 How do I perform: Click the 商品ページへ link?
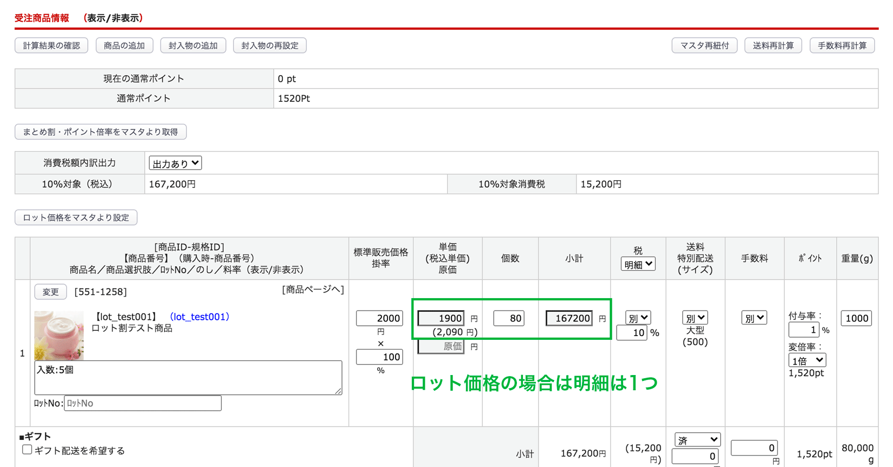coord(313,290)
